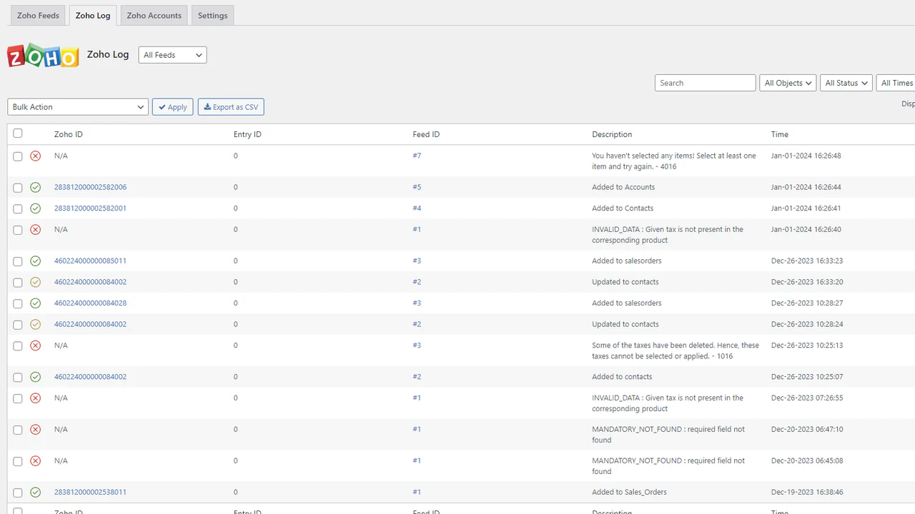The width and height of the screenshot is (915, 514).
Task: Switch to the Zoho Feeds tab
Action: pos(39,16)
